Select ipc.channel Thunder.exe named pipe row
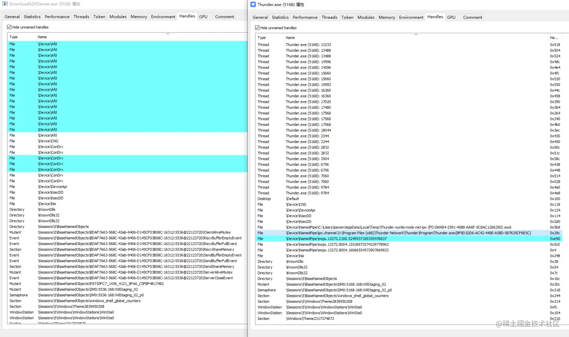569x337 pixels. [x=408, y=233]
